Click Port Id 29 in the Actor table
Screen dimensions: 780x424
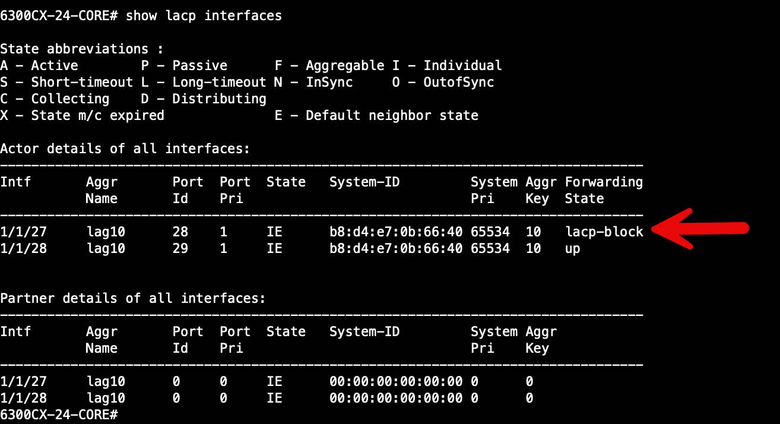[180, 248]
